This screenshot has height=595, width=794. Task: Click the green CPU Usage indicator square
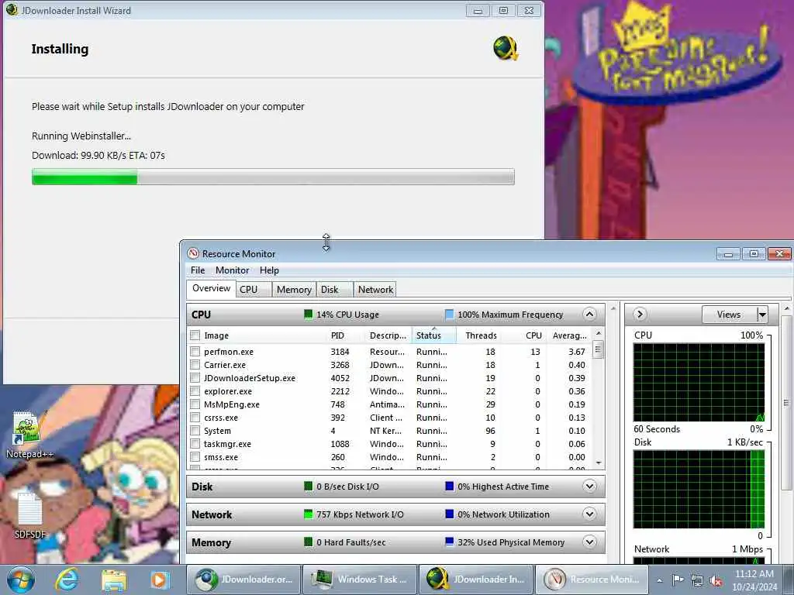point(308,315)
